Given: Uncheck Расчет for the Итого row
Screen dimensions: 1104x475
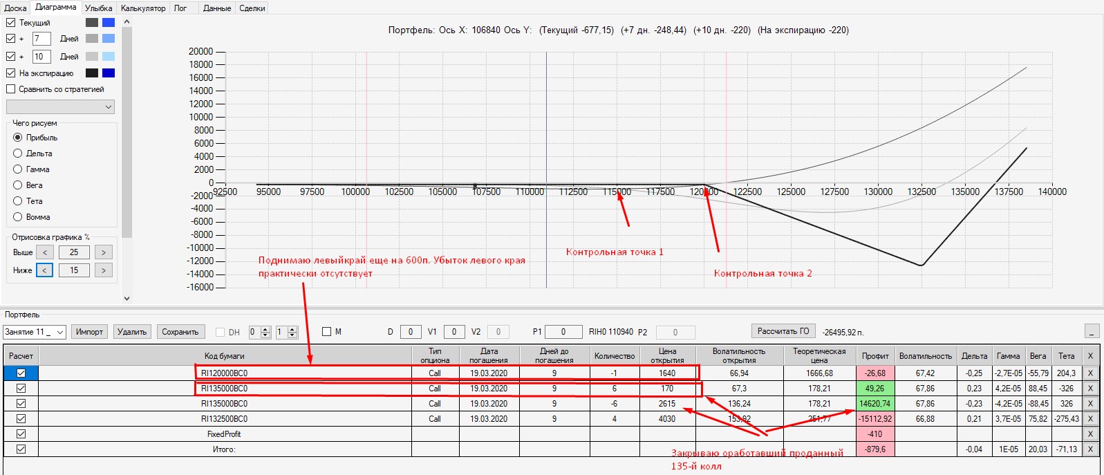Looking at the screenshot, I should click(x=21, y=449).
